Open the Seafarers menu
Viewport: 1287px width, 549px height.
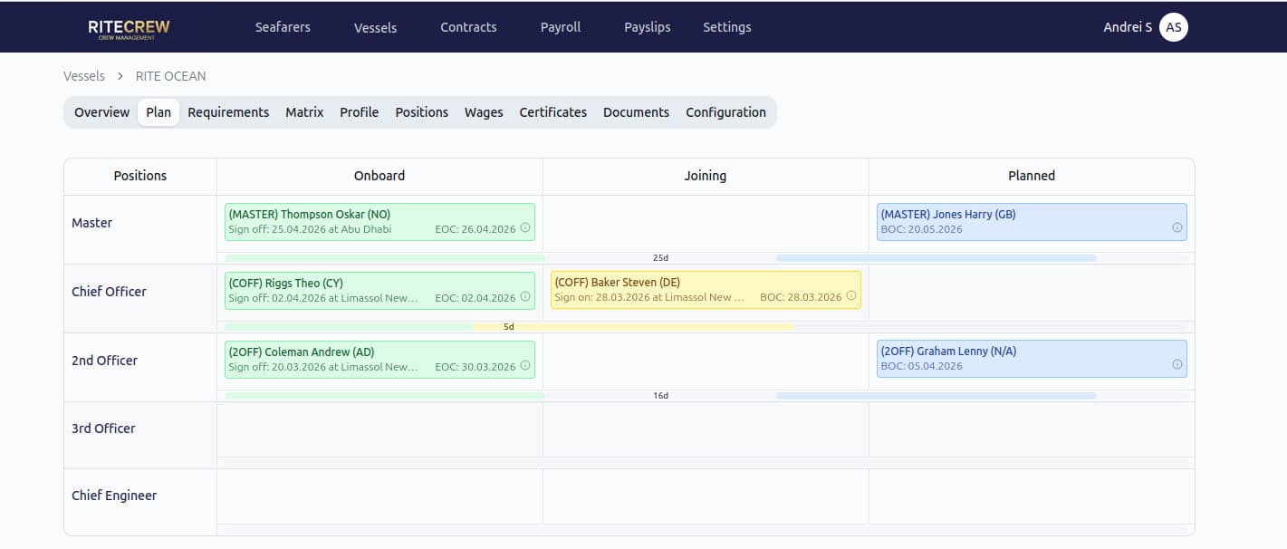(283, 27)
